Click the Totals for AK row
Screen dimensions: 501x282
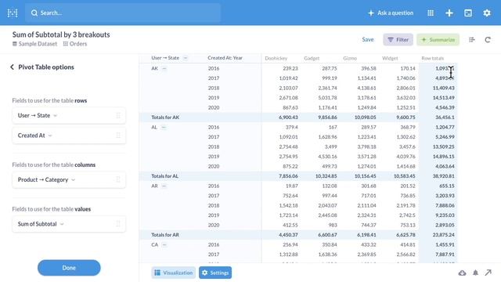pyautogui.click(x=297, y=117)
